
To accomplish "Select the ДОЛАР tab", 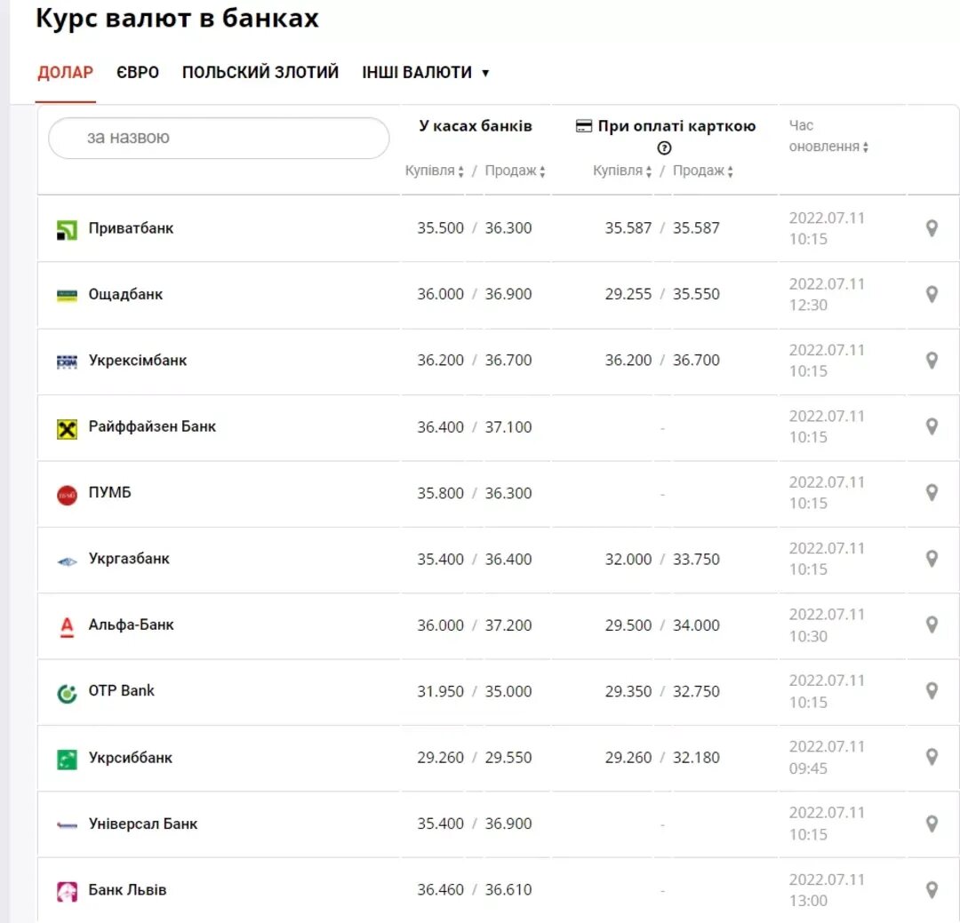I will click(66, 72).
